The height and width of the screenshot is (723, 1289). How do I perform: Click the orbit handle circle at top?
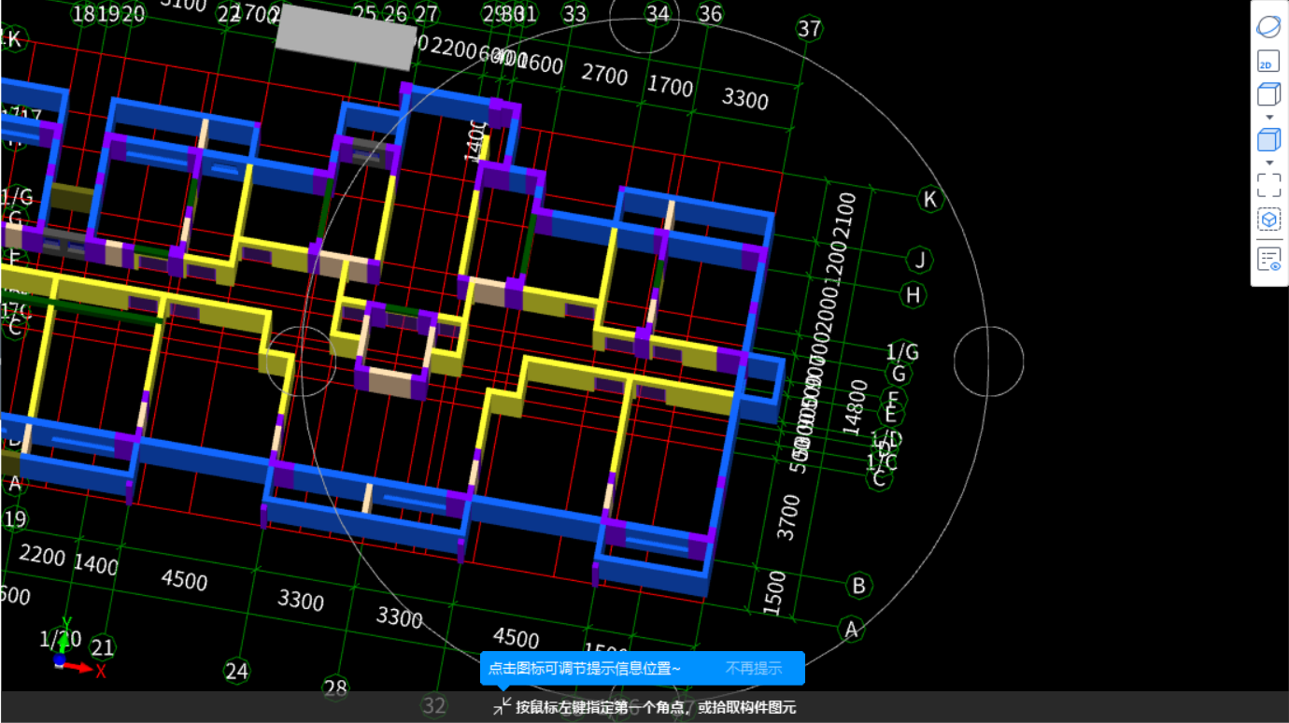[x=644, y=19]
